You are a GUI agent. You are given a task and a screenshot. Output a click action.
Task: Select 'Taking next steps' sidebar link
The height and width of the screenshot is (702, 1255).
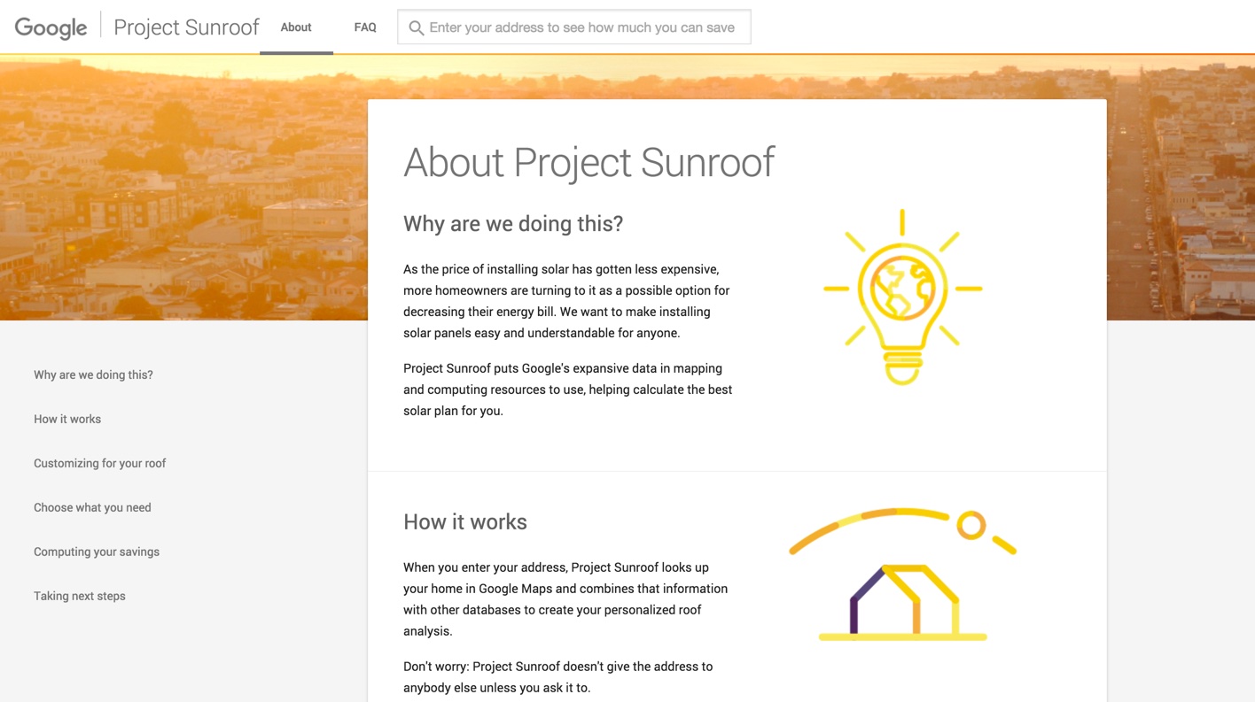[x=80, y=596]
